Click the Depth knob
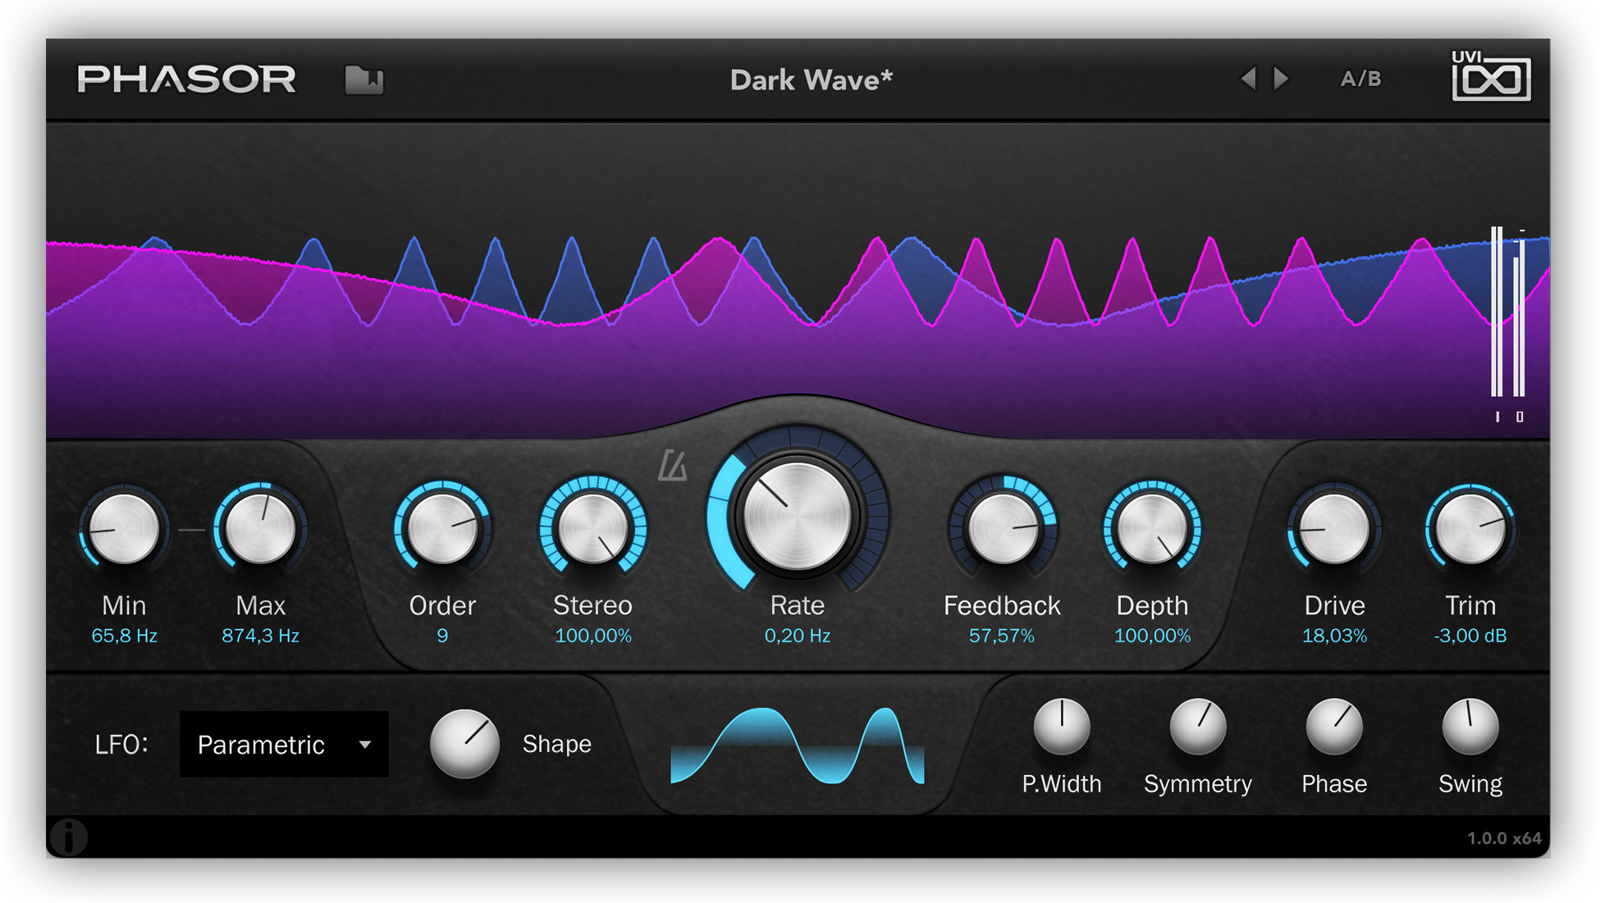The image size is (1600, 903). (x=1152, y=529)
